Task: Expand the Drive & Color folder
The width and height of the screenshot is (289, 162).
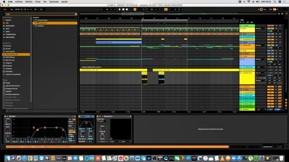Action: click(x=34, y=20)
